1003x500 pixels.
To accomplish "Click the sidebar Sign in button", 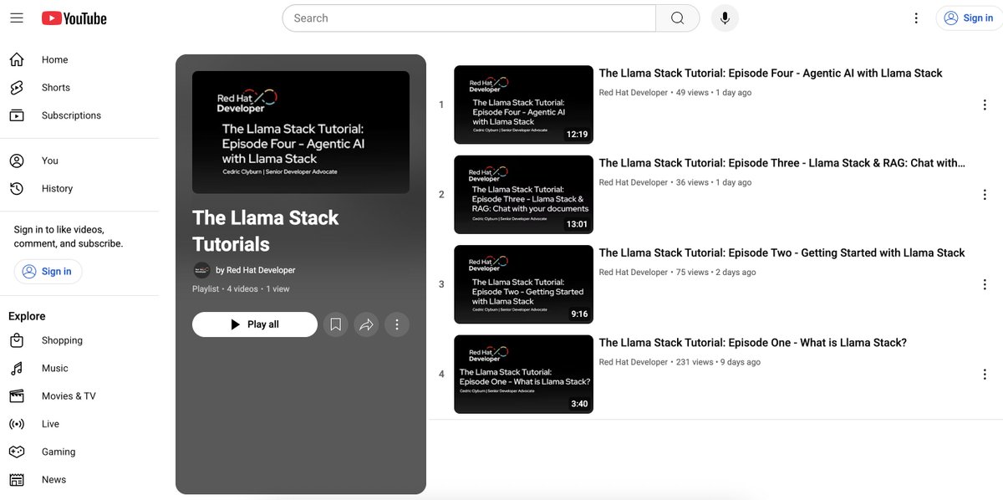I will tap(48, 272).
